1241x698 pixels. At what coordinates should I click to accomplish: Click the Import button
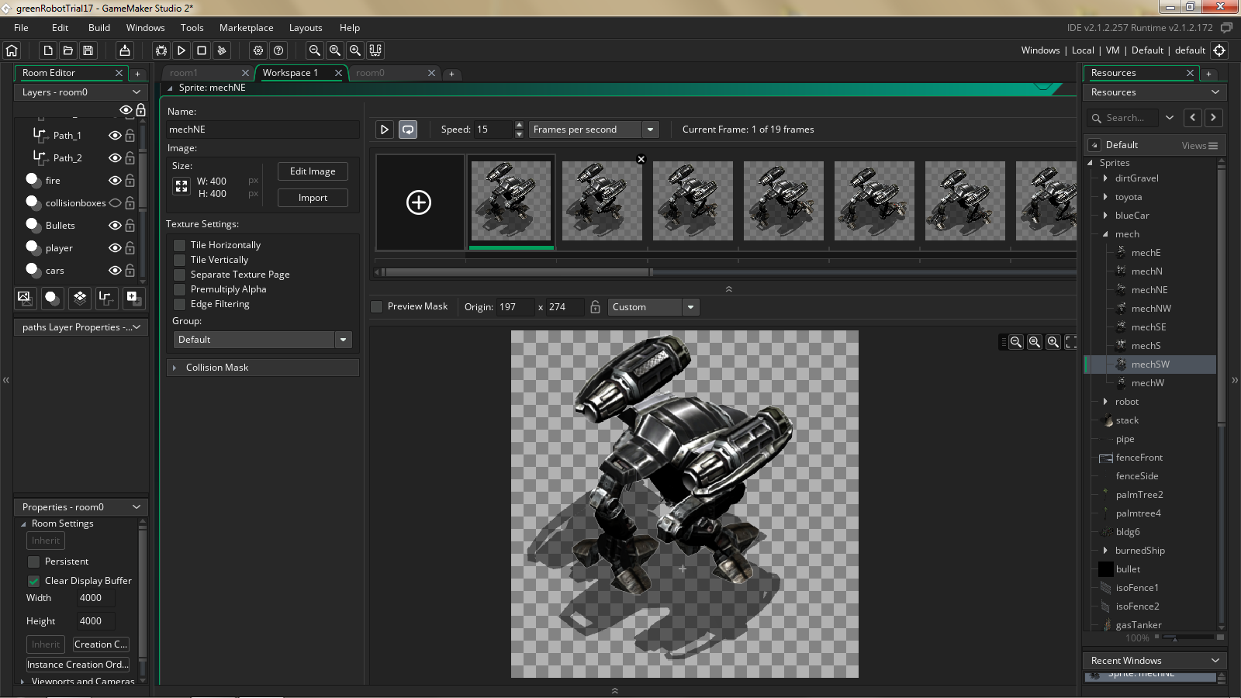click(x=313, y=198)
